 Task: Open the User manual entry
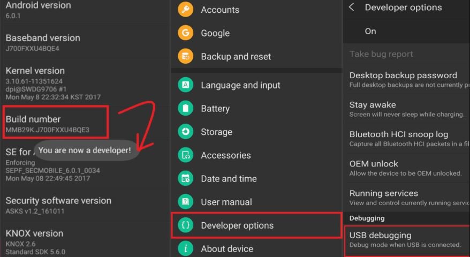(x=256, y=202)
